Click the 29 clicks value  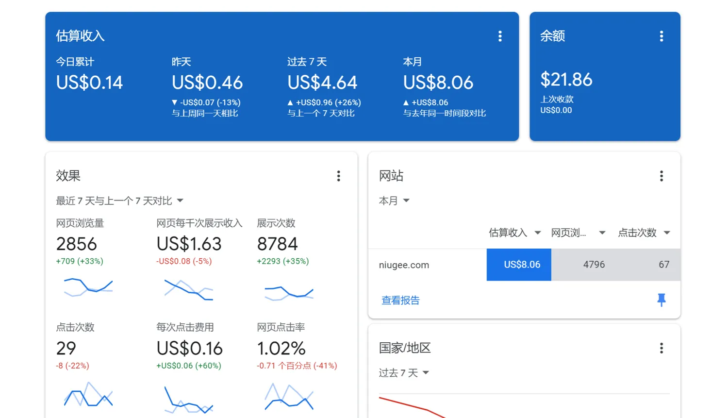66,348
